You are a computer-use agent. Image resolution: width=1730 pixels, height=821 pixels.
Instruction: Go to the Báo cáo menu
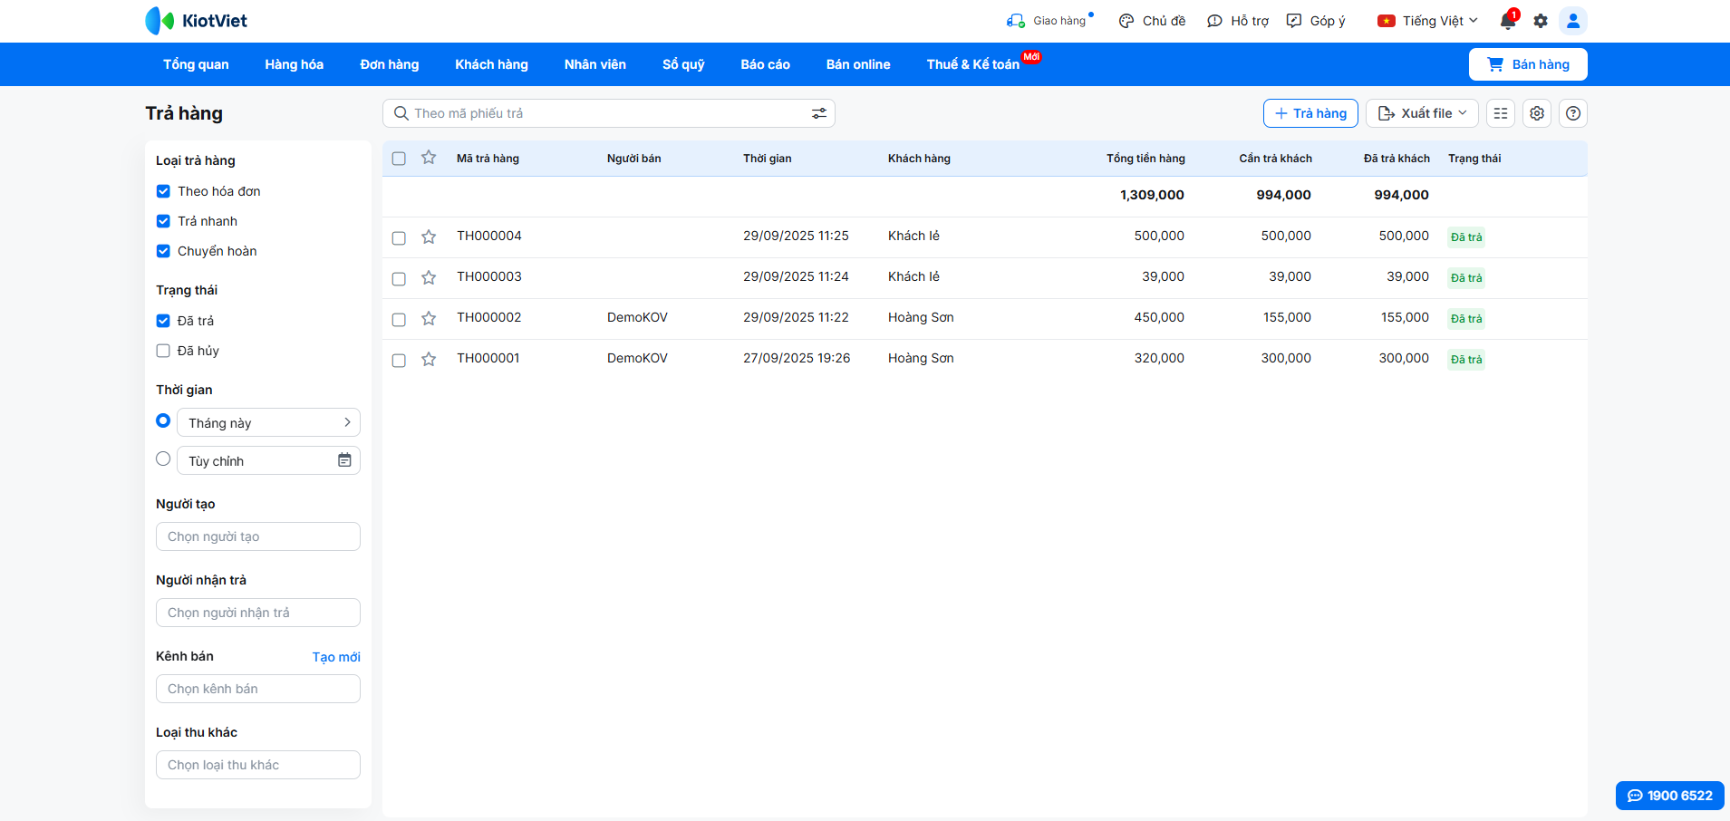tap(765, 64)
